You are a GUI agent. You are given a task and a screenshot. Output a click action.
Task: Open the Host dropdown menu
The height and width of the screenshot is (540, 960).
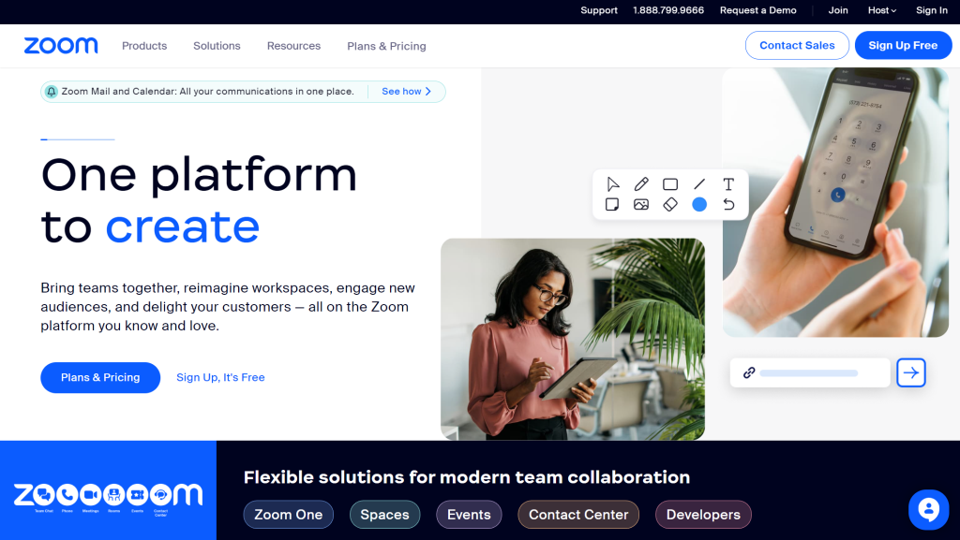tap(881, 10)
